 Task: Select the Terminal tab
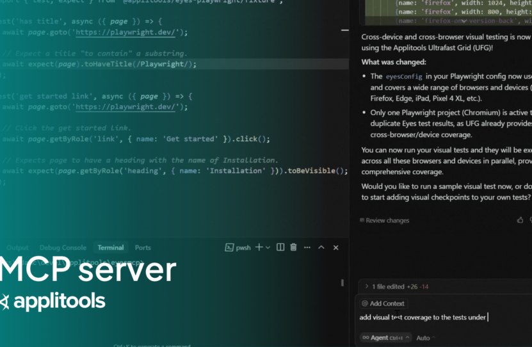coord(111,248)
